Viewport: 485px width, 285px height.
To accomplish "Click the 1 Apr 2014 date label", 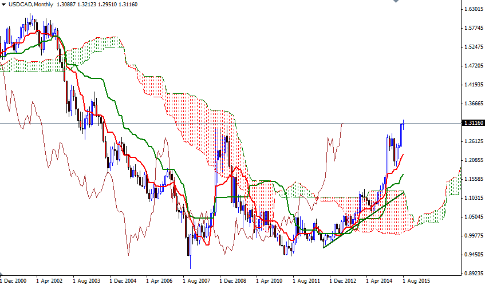I will [x=379, y=280].
